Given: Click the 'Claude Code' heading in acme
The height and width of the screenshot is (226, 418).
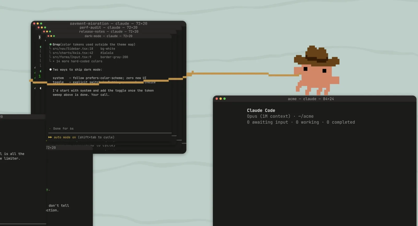Looking at the screenshot, I should click(x=261, y=111).
